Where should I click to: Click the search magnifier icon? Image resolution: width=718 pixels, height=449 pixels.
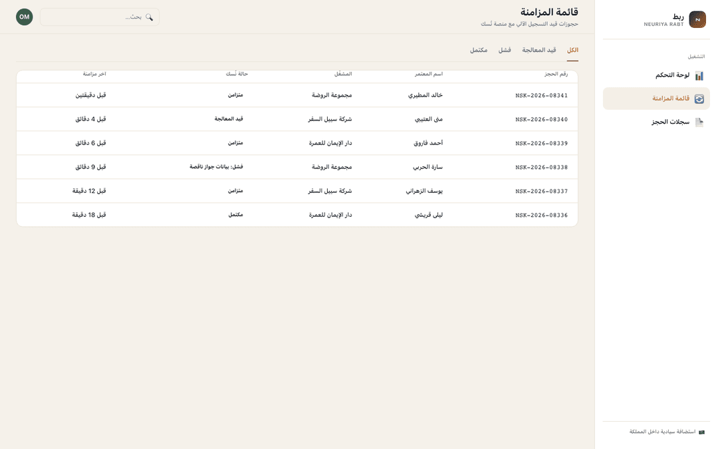pos(150,17)
